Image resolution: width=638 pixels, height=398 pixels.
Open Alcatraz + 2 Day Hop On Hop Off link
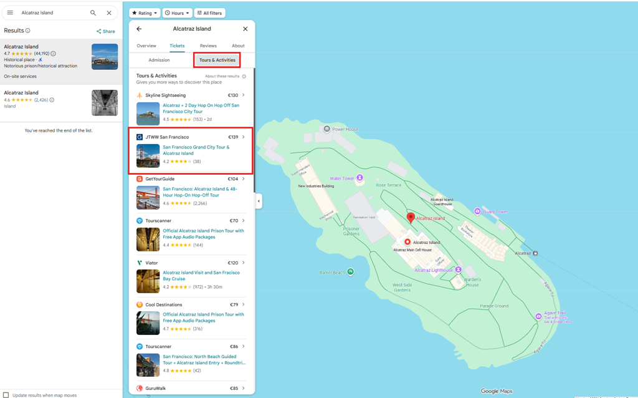pos(201,109)
